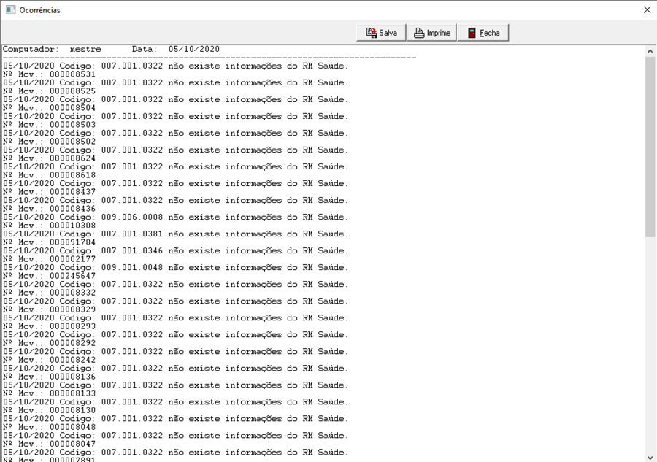This screenshot has height=462, width=657.
Task: Click the Ocorrências window title icon
Action: pos(10,9)
